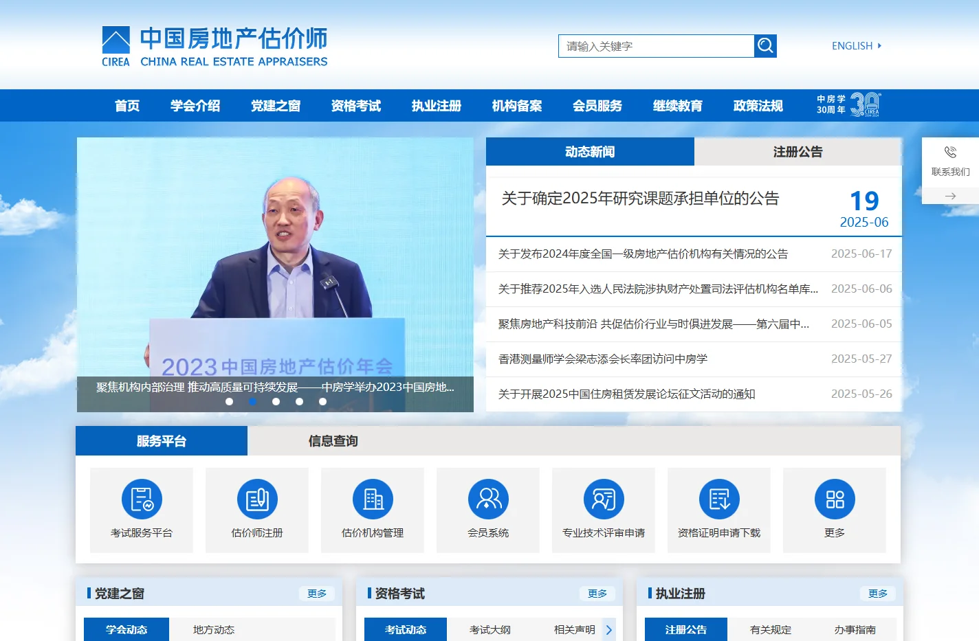
Task: Click the 联系我们 phone icon
Action: pos(950,153)
